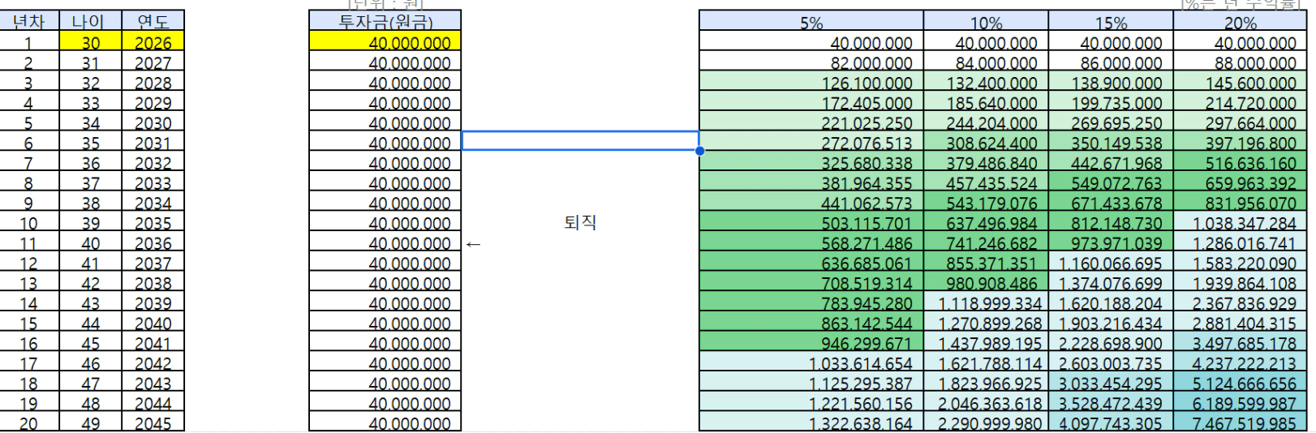
Task: Click the 투자금(원금) header cell
Action: [385, 21]
